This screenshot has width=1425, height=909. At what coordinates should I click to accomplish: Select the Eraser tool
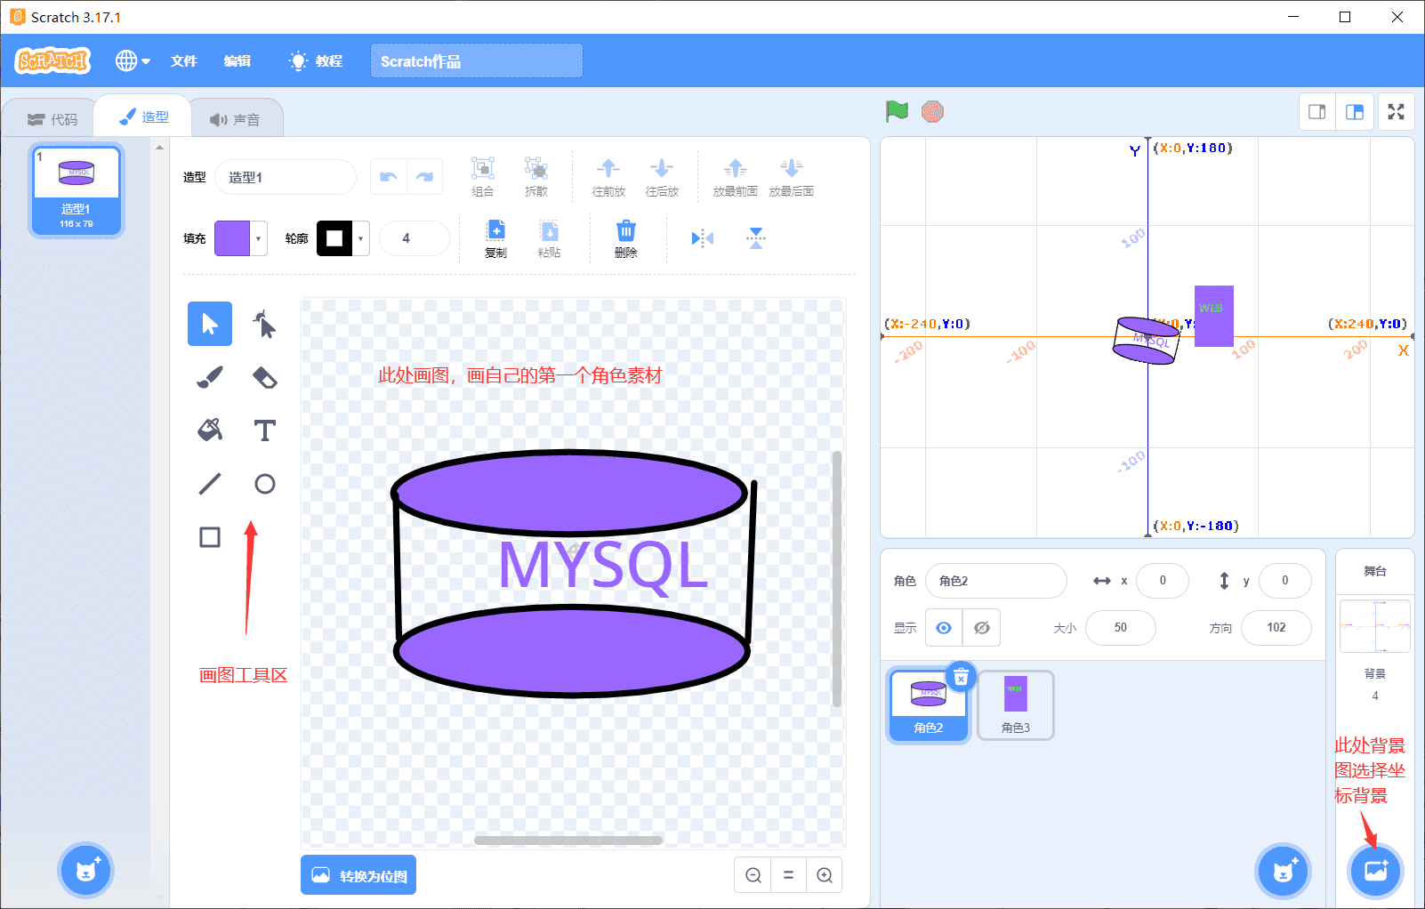point(264,377)
